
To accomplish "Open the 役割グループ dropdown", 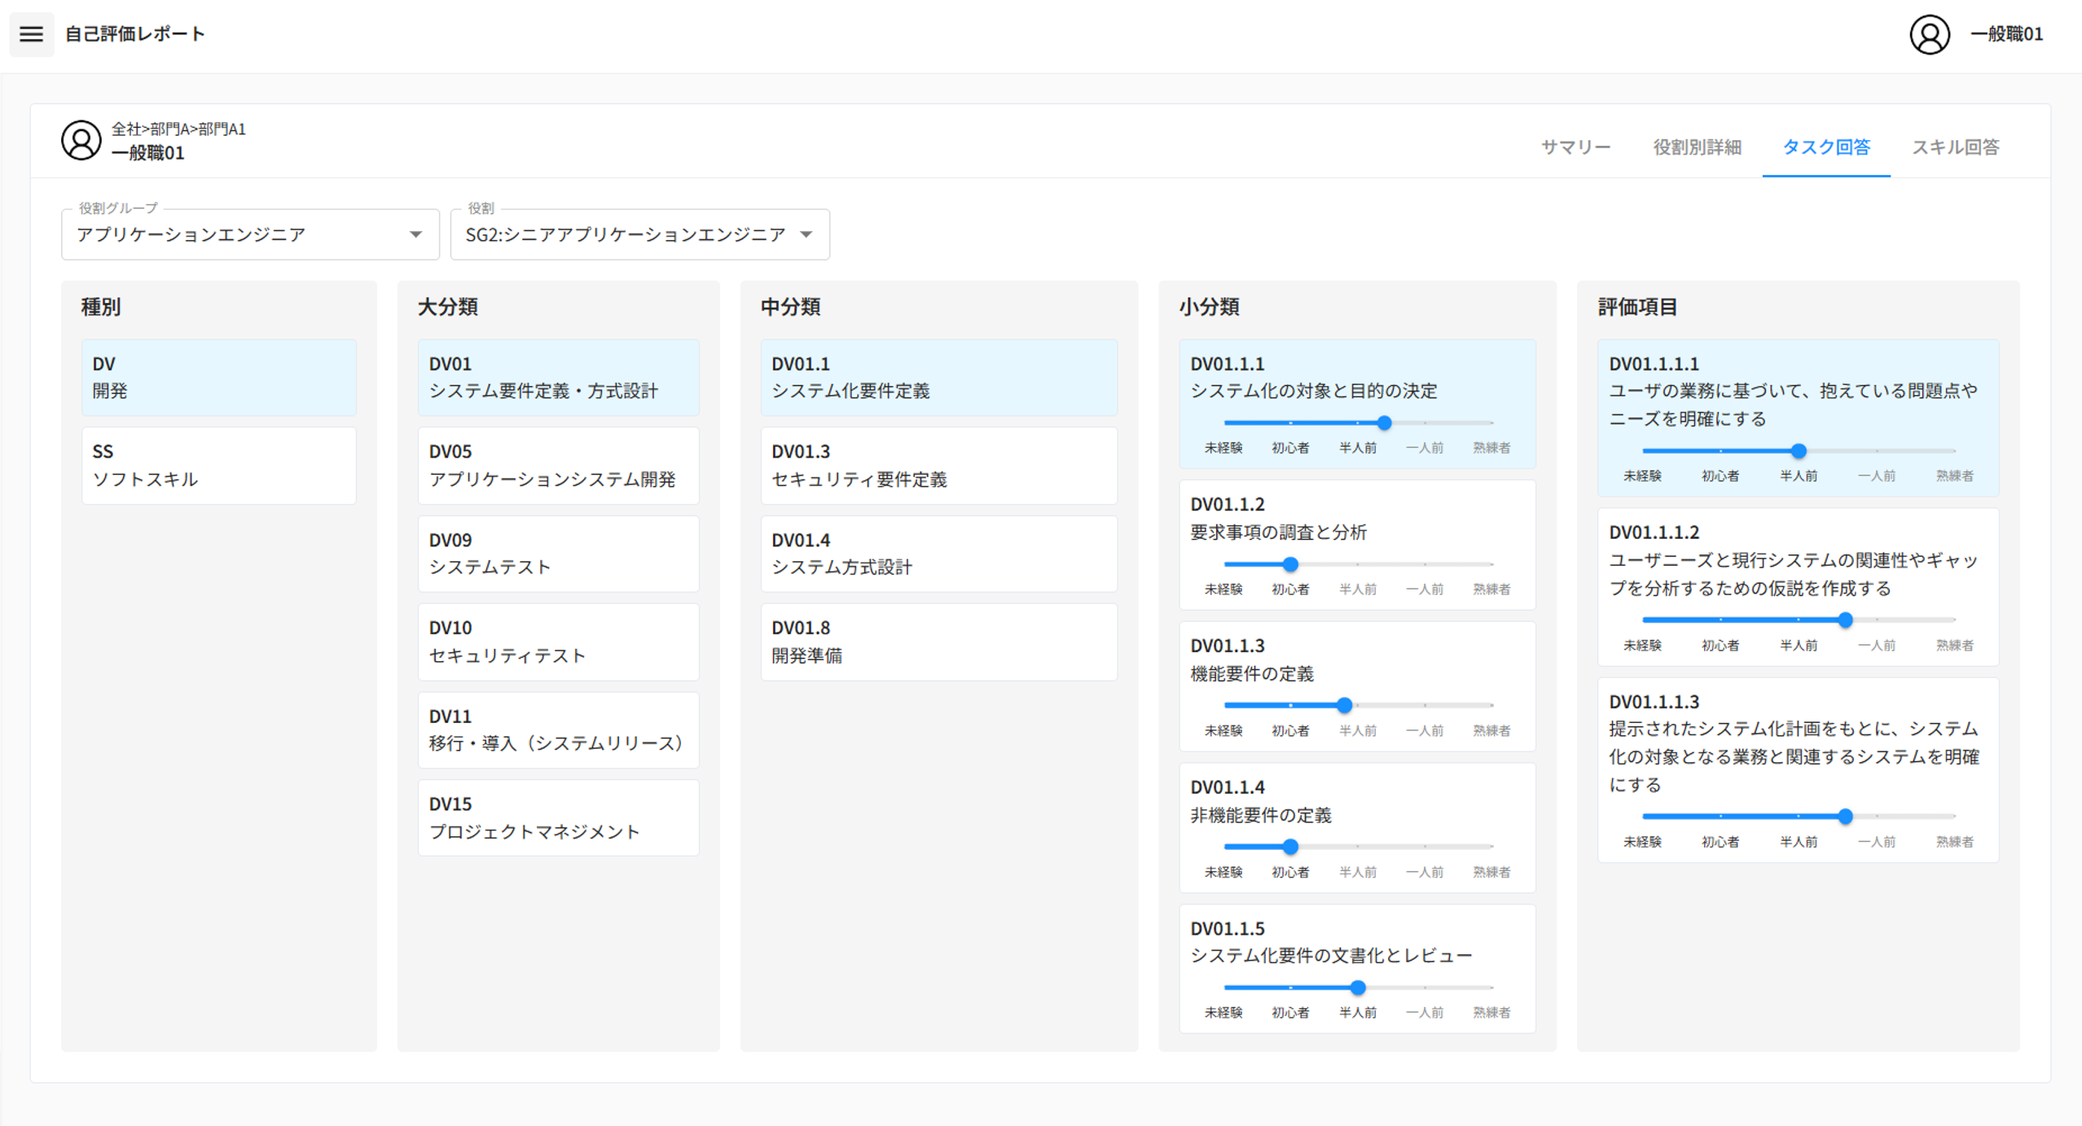I will pyautogui.click(x=250, y=234).
